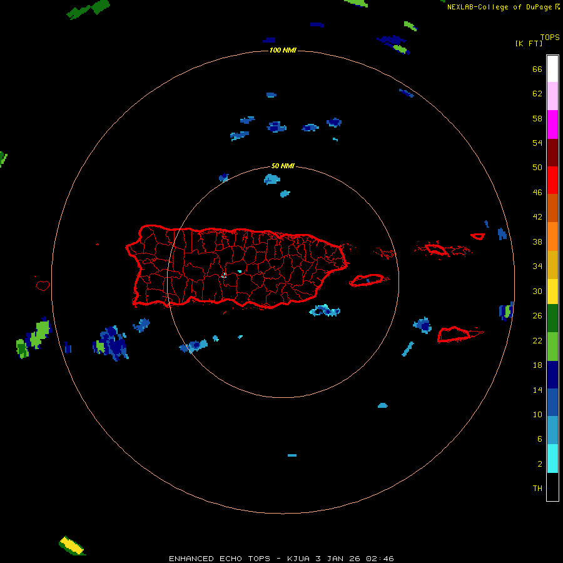This screenshot has width=563, height=563.
Task: Select the dark orange legend swatch
Action: tap(552, 208)
